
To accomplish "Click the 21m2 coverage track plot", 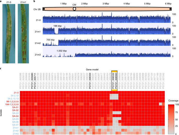I will click(x=107, y=40).
